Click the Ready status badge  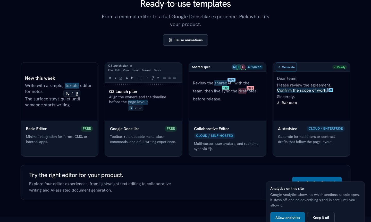tap(340, 67)
